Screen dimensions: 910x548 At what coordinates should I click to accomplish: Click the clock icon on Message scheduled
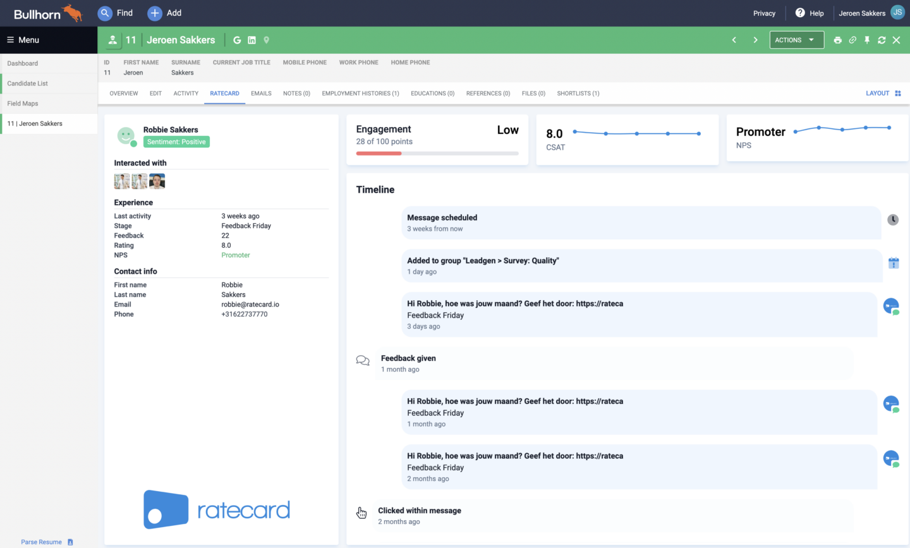pos(893,220)
